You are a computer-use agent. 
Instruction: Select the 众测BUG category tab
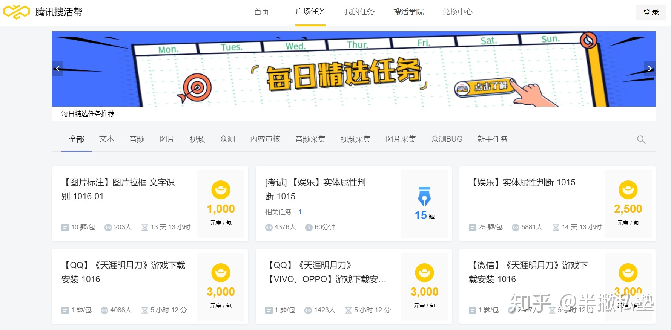click(x=447, y=139)
